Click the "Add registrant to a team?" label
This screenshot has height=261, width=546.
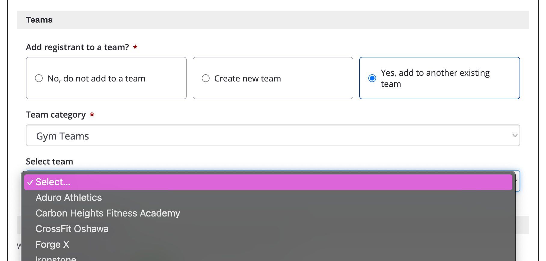tap(78, 47)
